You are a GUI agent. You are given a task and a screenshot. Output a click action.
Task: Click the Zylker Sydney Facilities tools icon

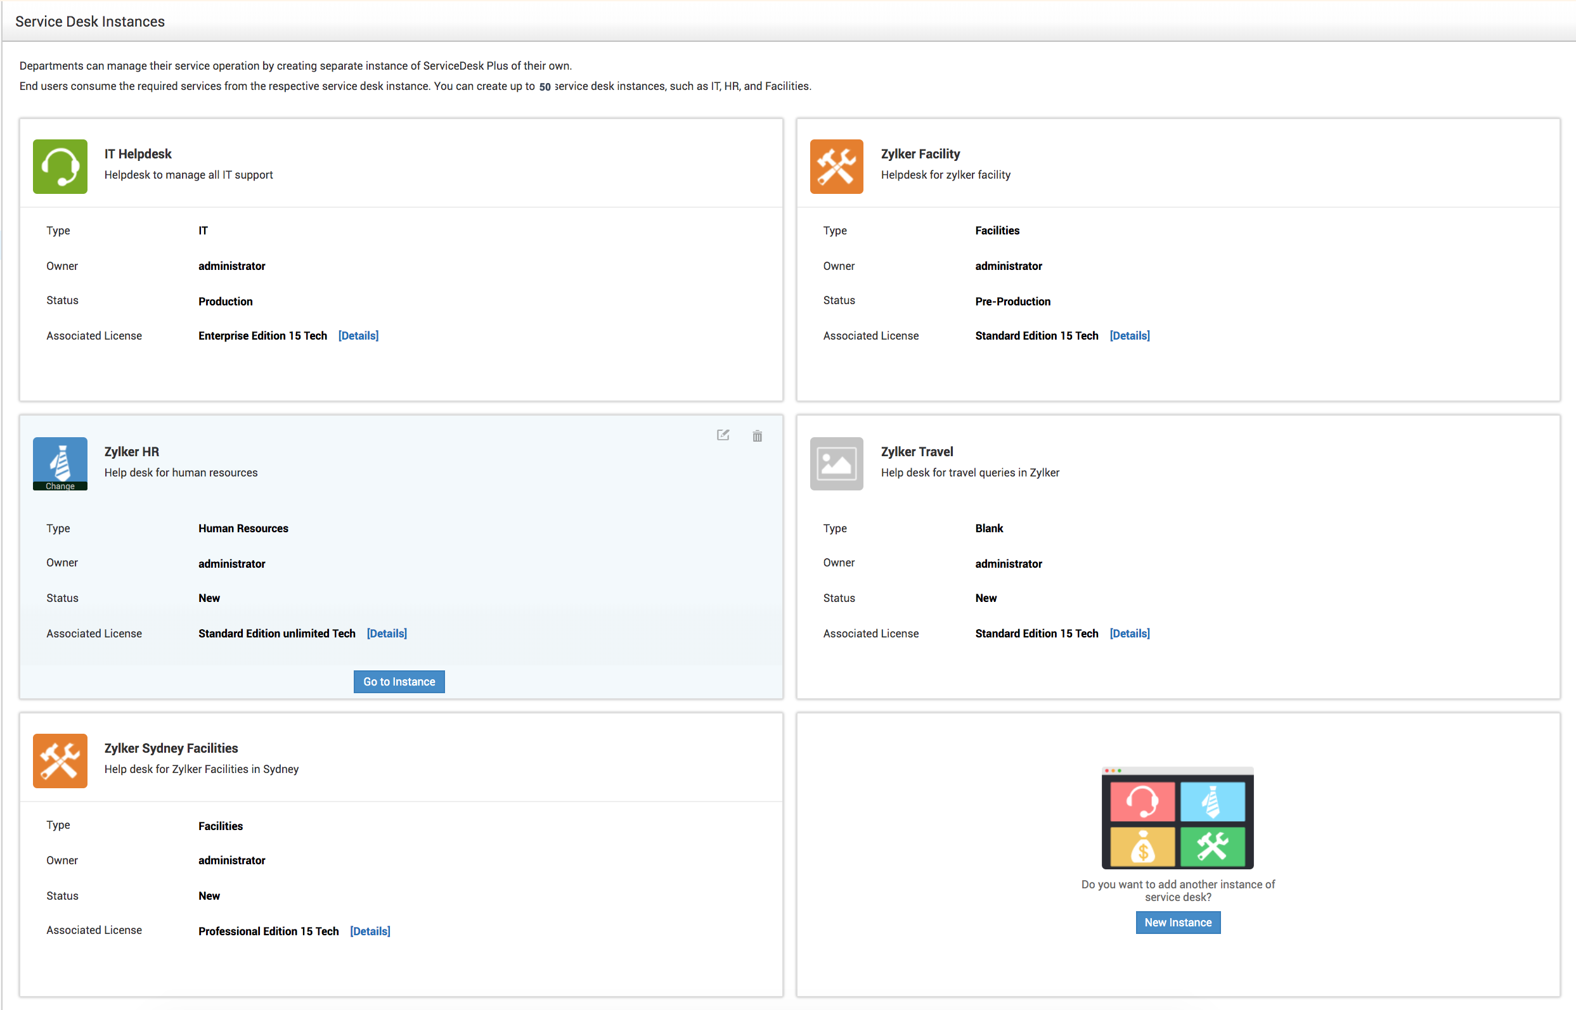tap(60, 760)
